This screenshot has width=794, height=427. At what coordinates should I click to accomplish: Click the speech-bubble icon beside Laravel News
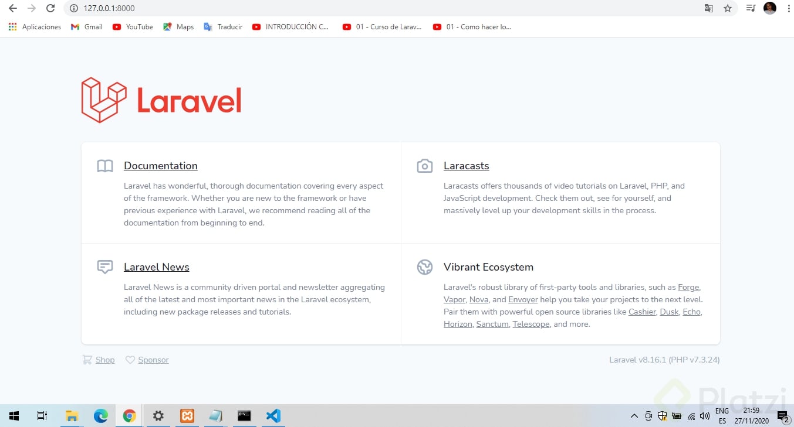[104, 267]
